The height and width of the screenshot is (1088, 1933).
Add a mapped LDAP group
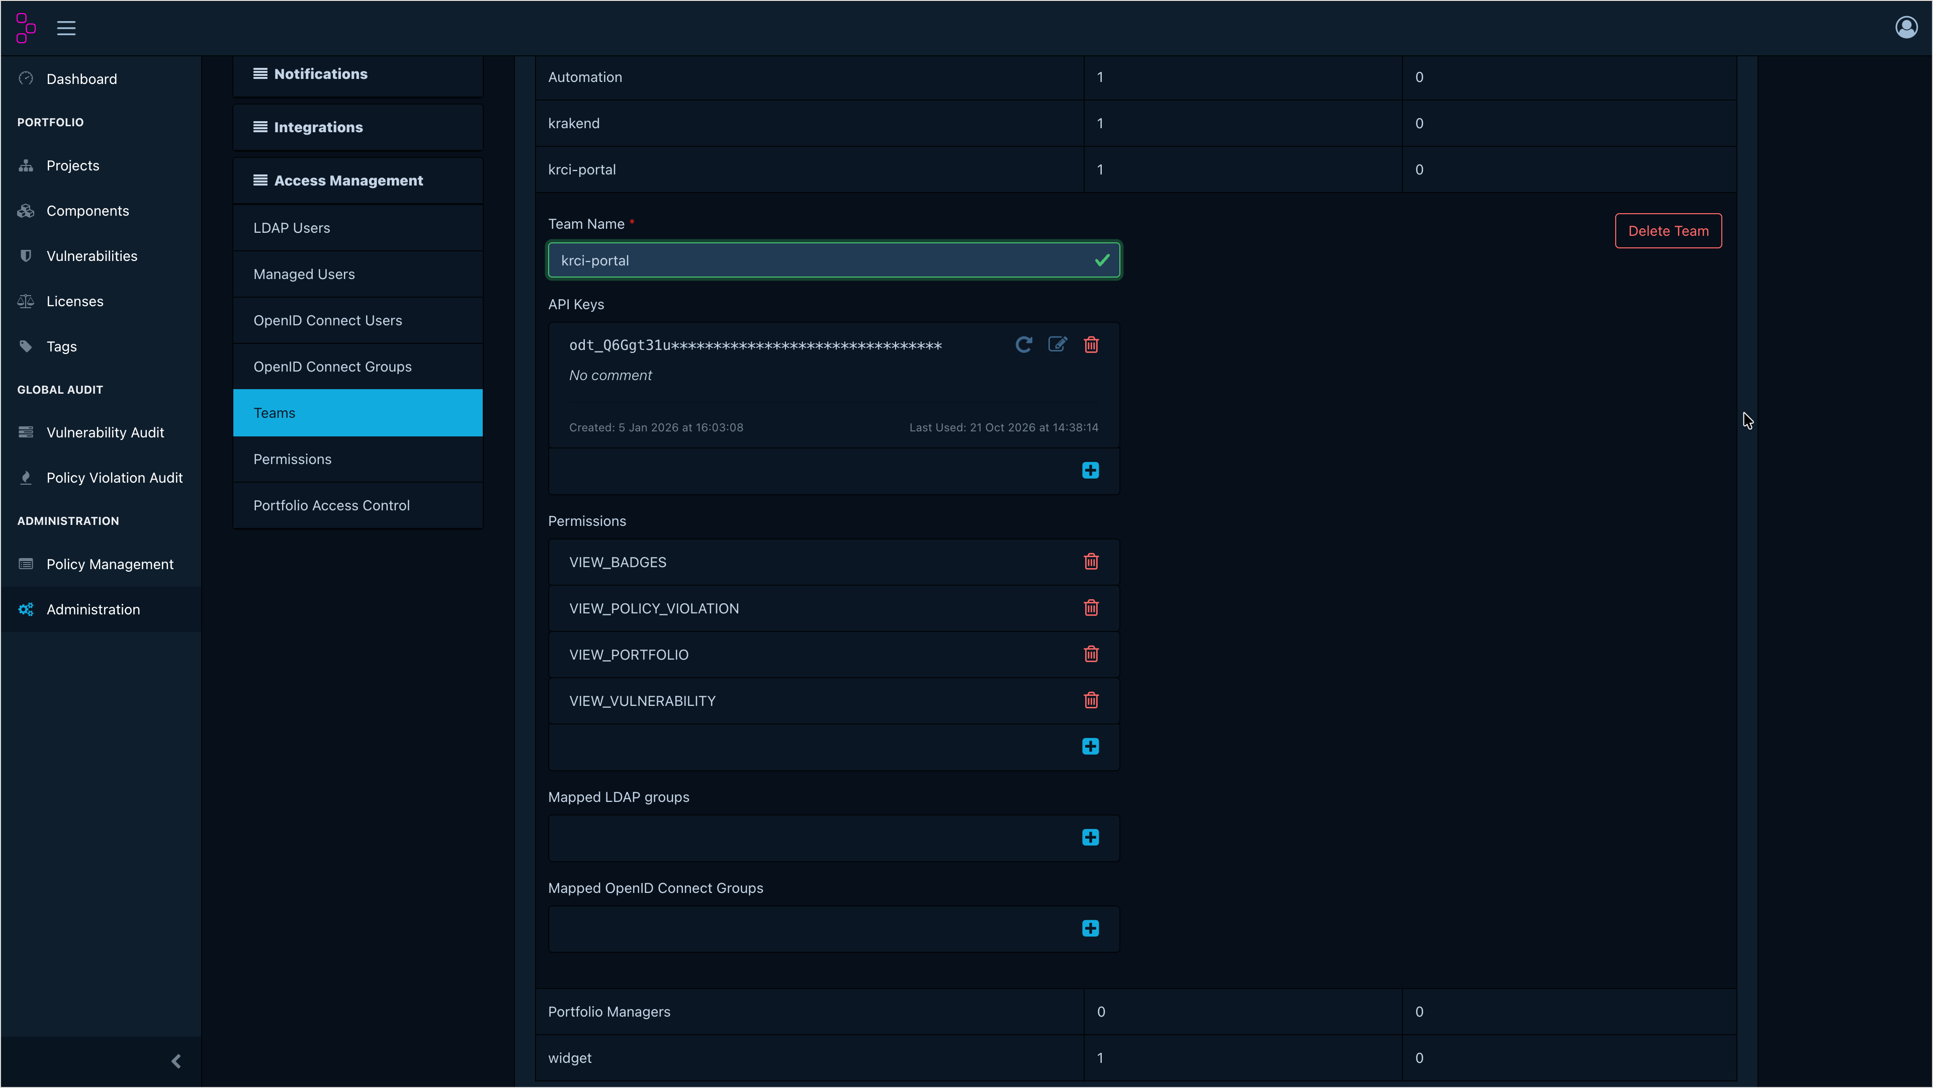(x=1090, y=838)
